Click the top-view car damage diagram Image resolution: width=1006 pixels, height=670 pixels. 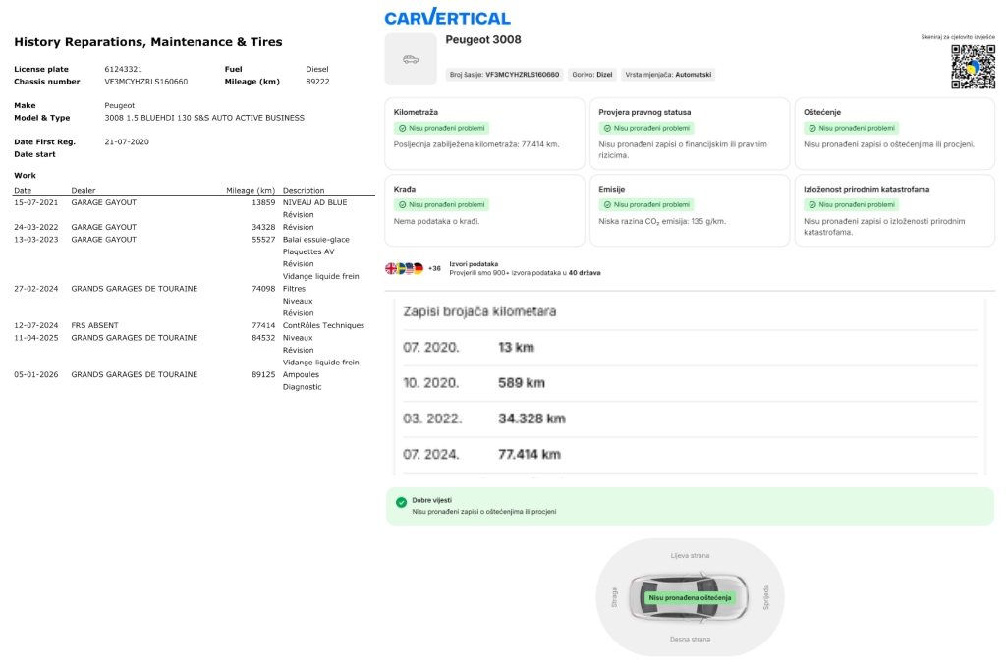tap(690, 596)
